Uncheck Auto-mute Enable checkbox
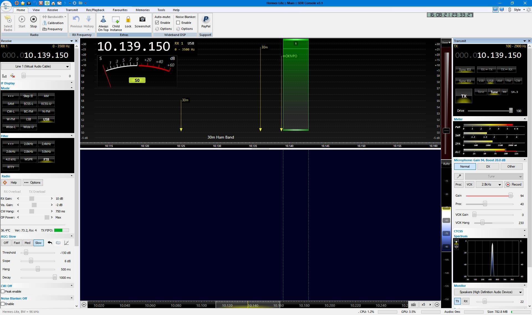This screenshot has height=315, width=532. tap(157, 23)
